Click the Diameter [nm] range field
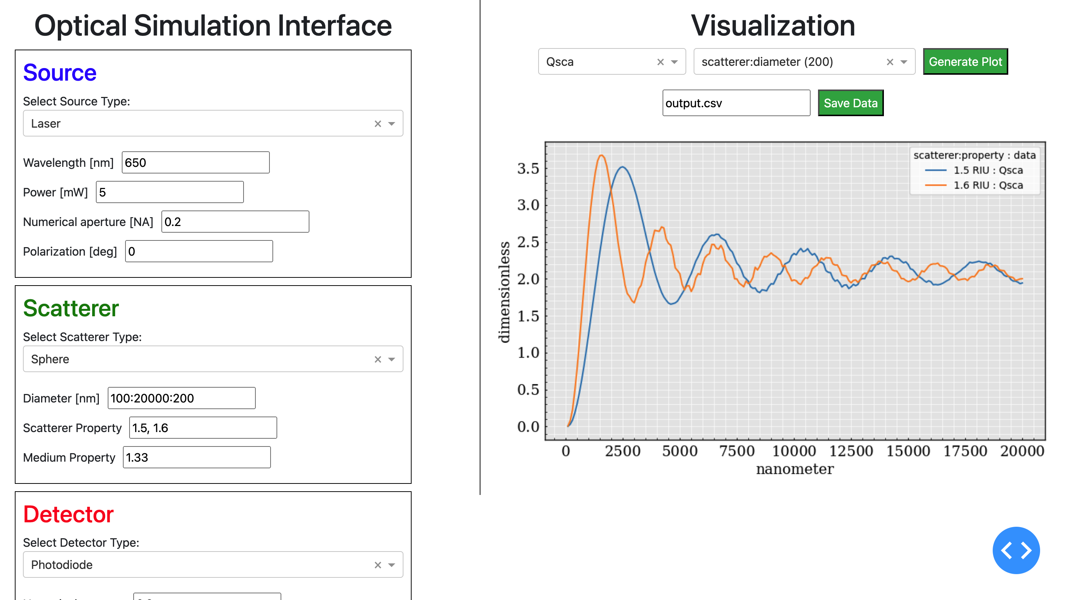 coord(181,398)
